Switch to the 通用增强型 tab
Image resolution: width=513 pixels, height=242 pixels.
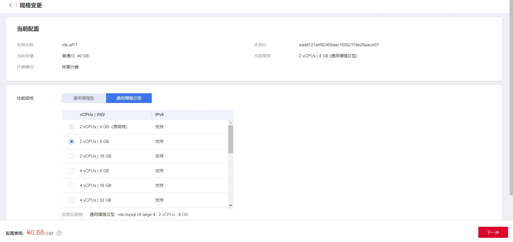click(x=84, y=98)
